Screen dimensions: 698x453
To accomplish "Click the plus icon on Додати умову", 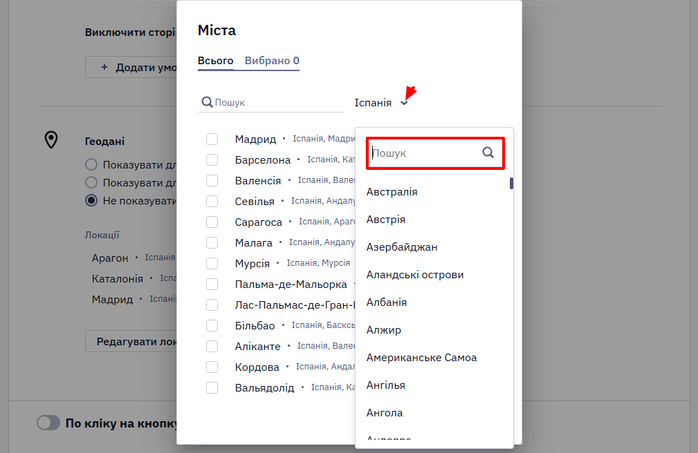I will [x=104, y=67].
